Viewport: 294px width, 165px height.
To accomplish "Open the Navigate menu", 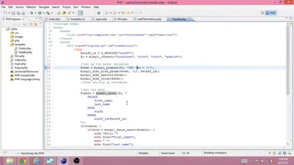I will pyautogui.click(x=44, y=7).
